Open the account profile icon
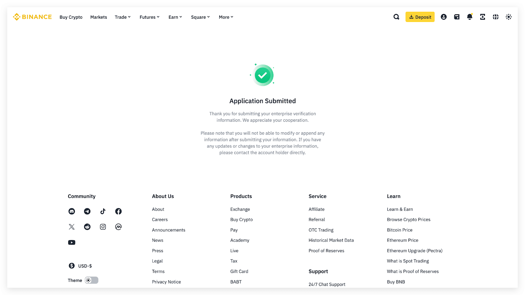 (x=444, y=17)
